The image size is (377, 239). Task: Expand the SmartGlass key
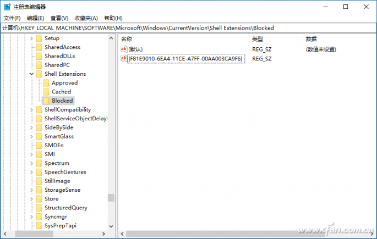pos(31,136)
